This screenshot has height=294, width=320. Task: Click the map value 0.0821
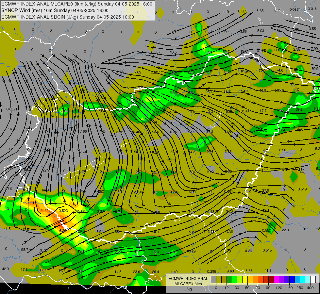click(12, 109)
